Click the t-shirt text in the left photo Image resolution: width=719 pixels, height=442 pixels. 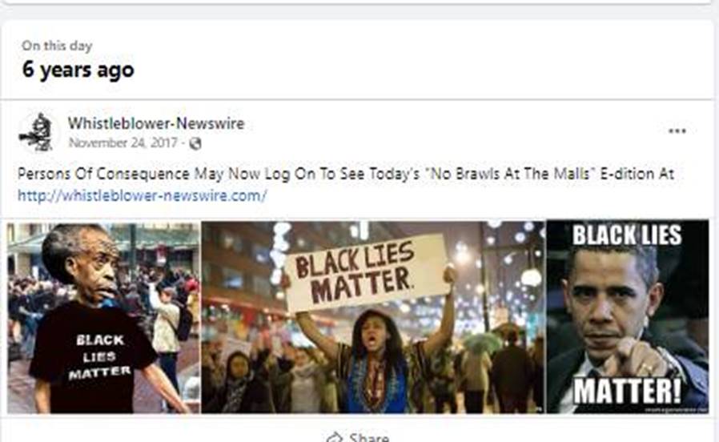click(100, 356)
